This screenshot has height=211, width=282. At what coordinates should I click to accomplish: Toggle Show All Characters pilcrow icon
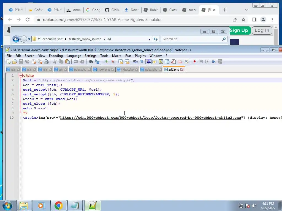tap(142, 62)
